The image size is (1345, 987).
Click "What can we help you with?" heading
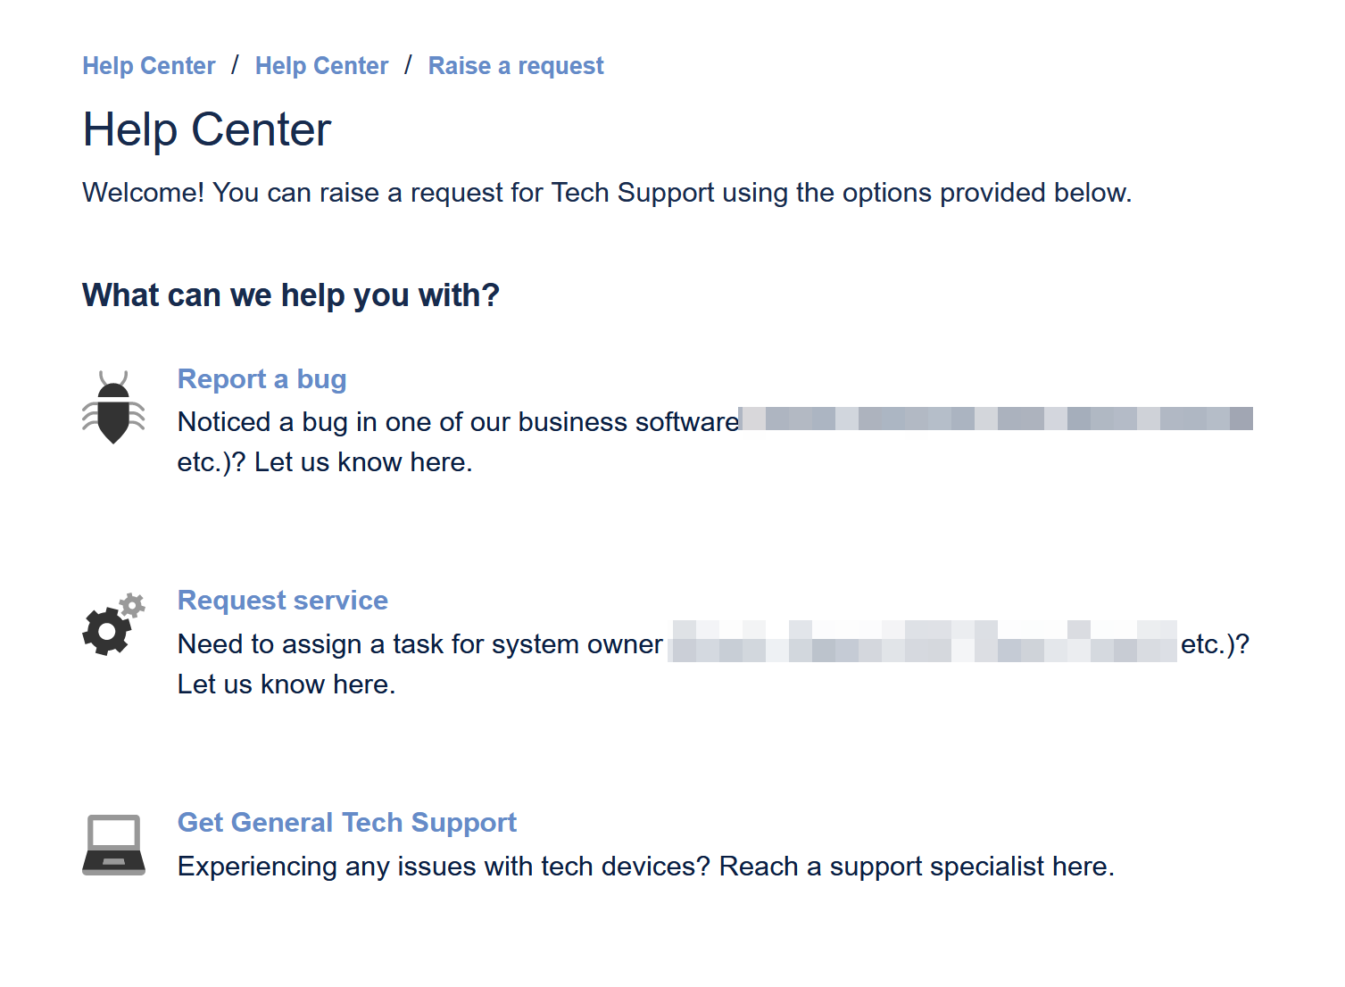coord(290,295)
